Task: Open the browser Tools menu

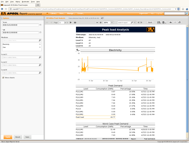Action: (x=33, y=2)
